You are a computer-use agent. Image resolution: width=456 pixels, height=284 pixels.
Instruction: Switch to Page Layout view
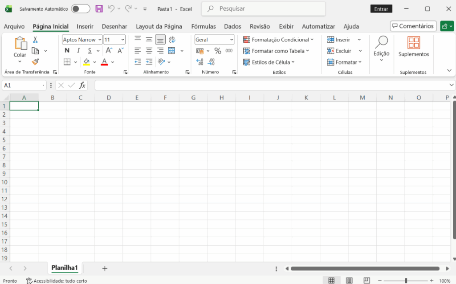pos(349,280)
